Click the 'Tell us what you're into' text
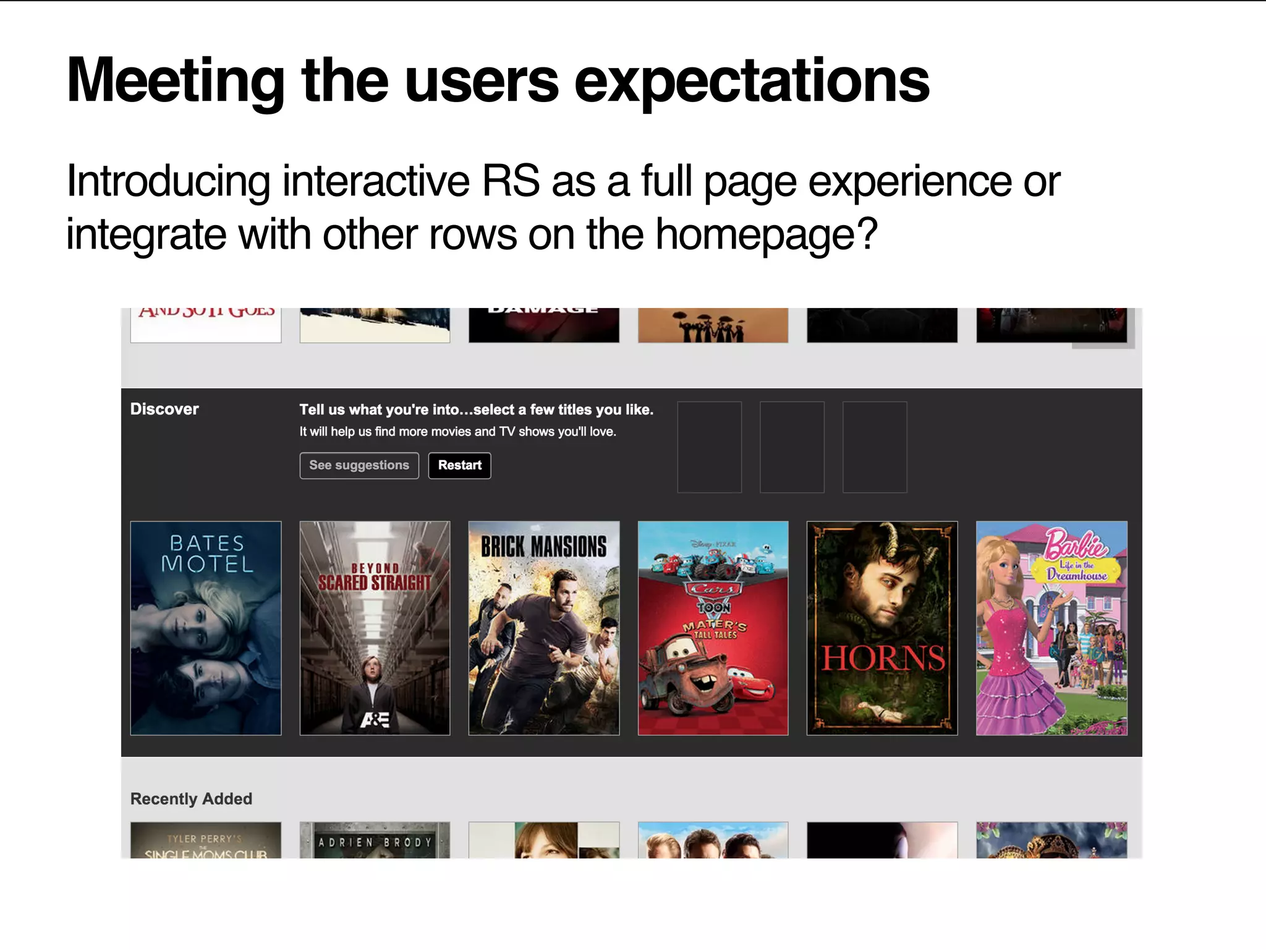This screenshot has width=1266, height=950. 477,409
